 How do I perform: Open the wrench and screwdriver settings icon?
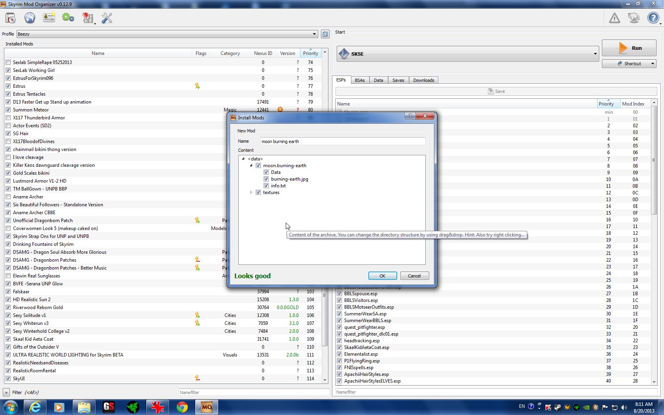[107, 18]
